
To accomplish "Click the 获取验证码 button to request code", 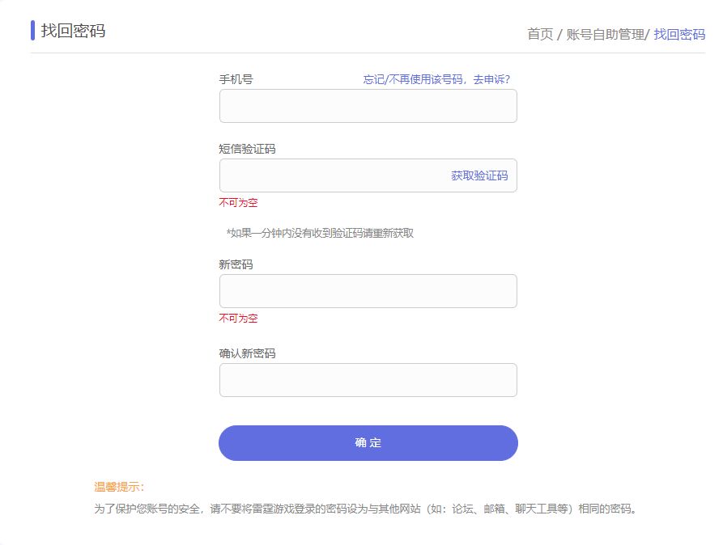I will pos(483,175).
